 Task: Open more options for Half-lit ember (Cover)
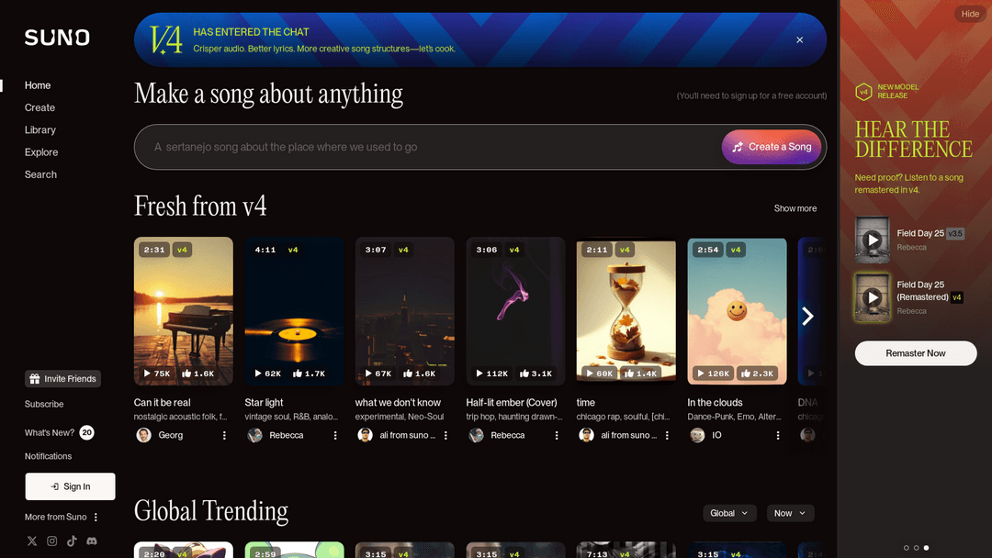click(557, 435)
